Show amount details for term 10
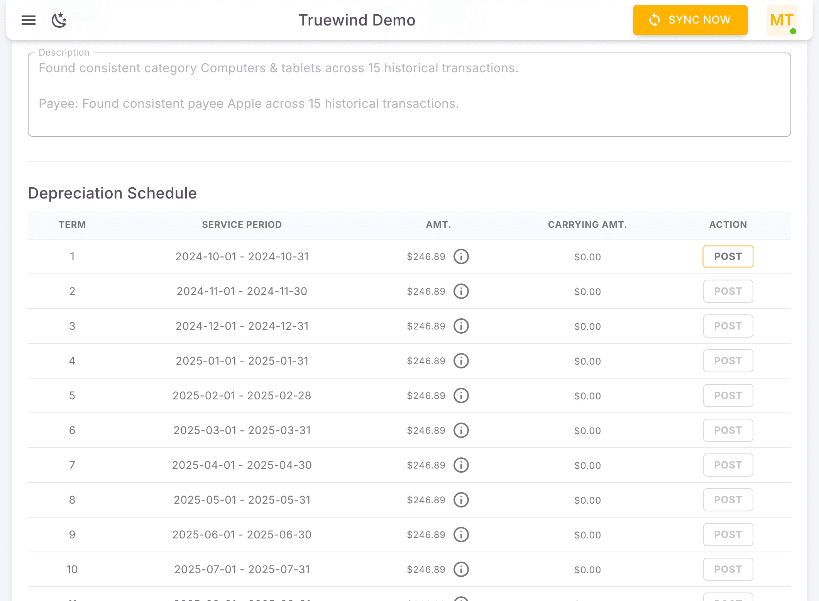The image size is (819, 601). coord(461,569)
